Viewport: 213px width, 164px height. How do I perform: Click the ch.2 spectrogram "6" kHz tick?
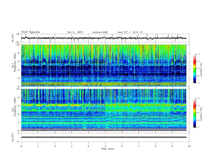pyautogui.click(x=19, y=106)
